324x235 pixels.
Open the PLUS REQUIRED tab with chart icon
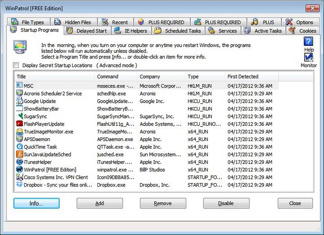click(219, 22)
